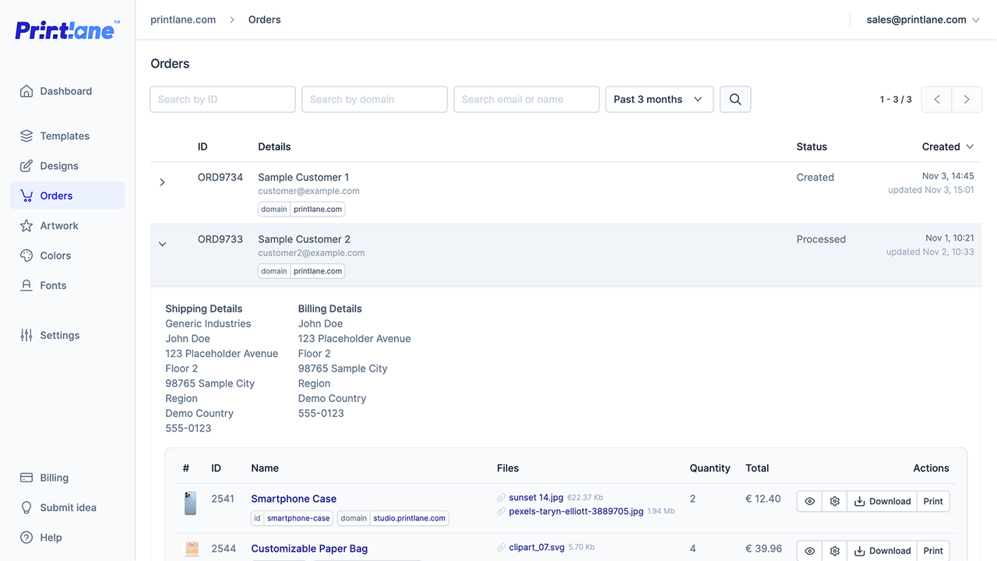Open the Artwork star icon

point(25,225)
